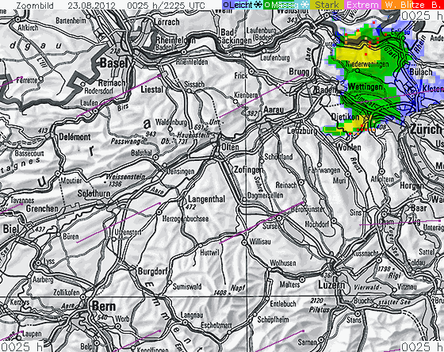
Task: Click the date 23.08.2012 in header
Action: [91, 5]
